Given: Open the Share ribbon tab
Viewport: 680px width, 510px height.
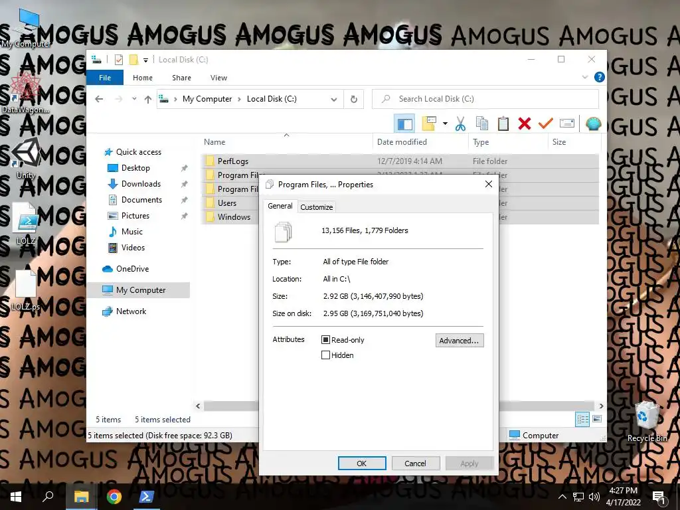Looking at the screenshot, I should [x=181, y=78].
